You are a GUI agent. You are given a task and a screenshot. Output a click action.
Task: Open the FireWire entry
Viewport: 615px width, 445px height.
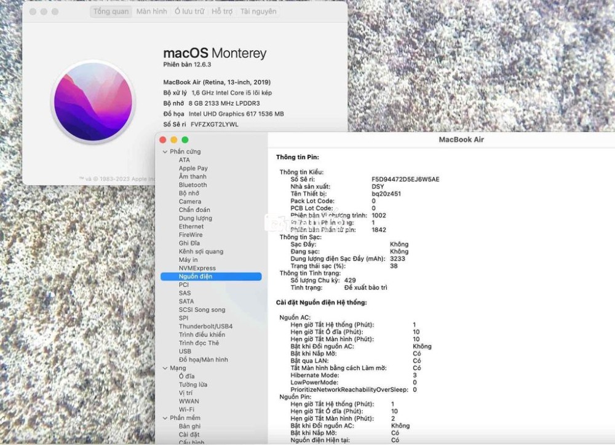coord(191,235)
